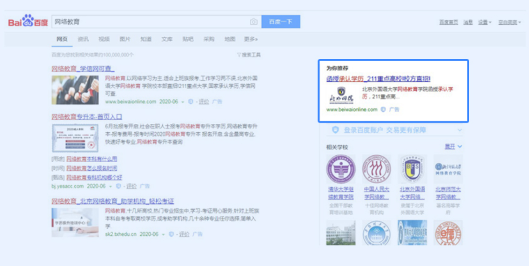Open result 网络教育_学信网可查
Screen dimensions: 529x266
pos(83,69)
